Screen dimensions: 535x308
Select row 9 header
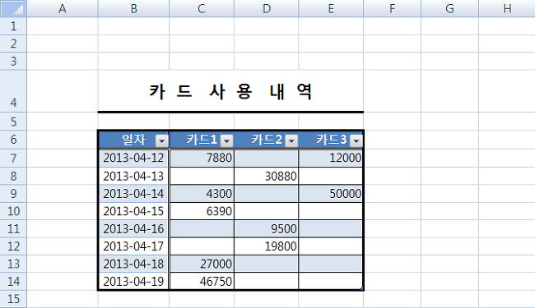pos(13,194)
